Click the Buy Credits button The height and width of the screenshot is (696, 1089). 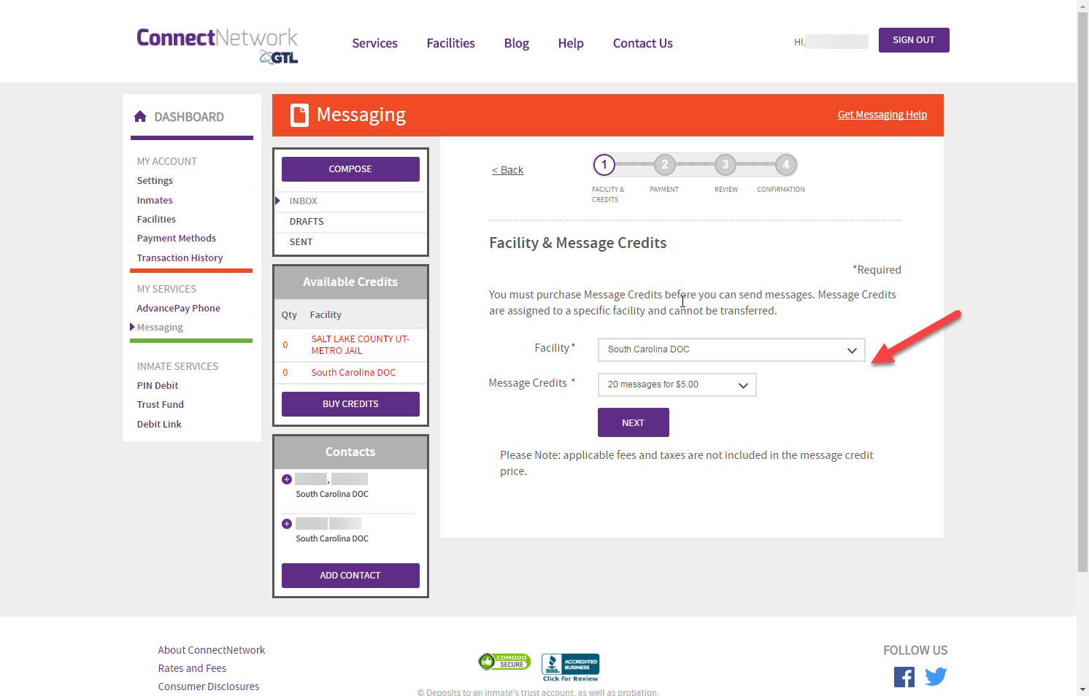(x=350, y=404)
